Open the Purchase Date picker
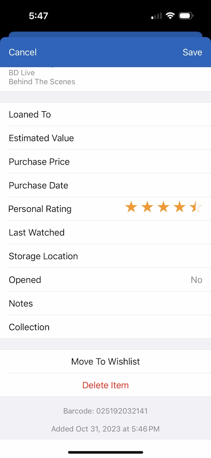 105,185
